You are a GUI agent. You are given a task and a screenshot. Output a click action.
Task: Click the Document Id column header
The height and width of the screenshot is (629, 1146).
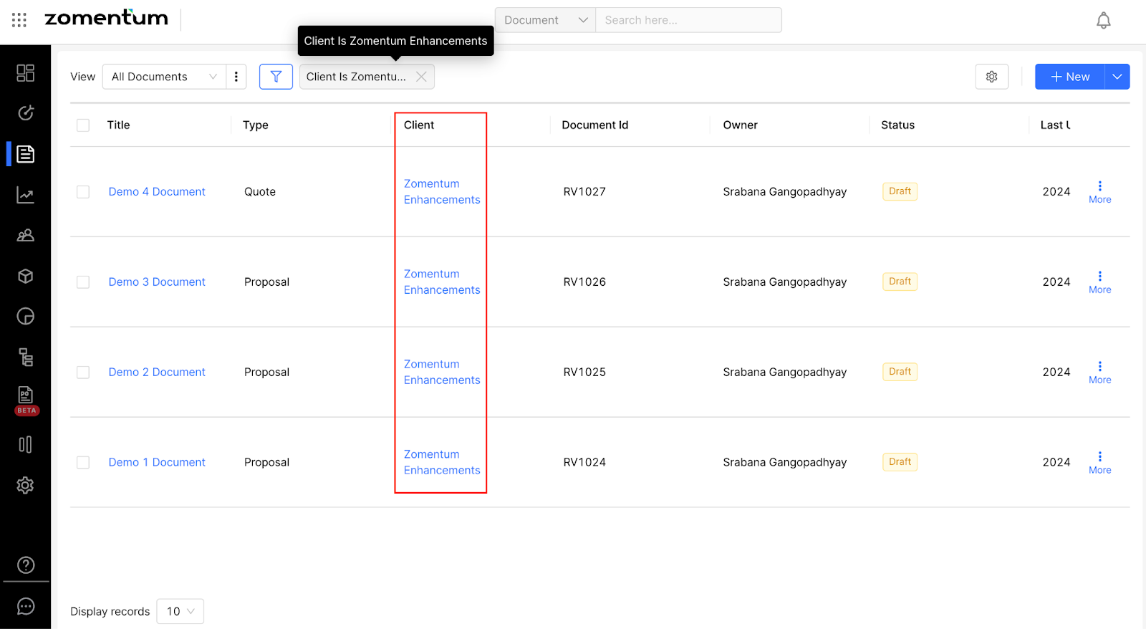(595, 125)
